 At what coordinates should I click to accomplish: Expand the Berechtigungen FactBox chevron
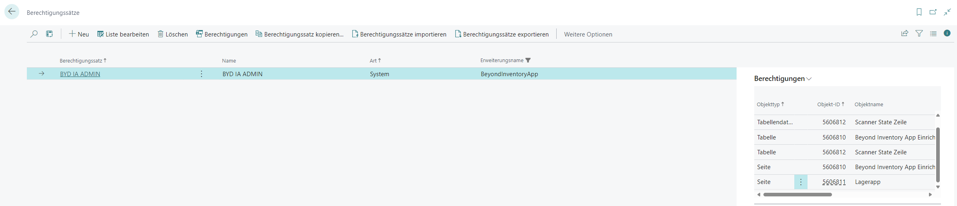pos(809,79)
